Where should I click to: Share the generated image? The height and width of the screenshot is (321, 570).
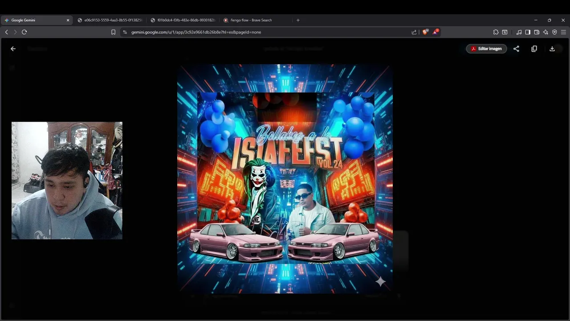click(x=516, y=49)
